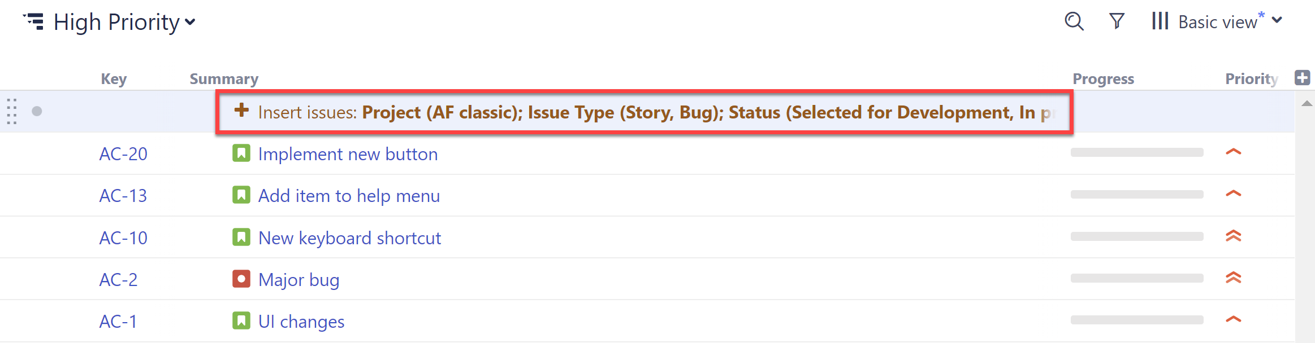This screenshot has height=343, width=1315.
Task: Click the structure icon beside High Priority
Action: 34,21
